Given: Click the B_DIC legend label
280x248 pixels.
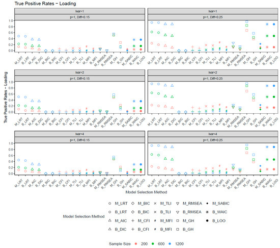Looking at the screenshot, I should pos(121,229).
